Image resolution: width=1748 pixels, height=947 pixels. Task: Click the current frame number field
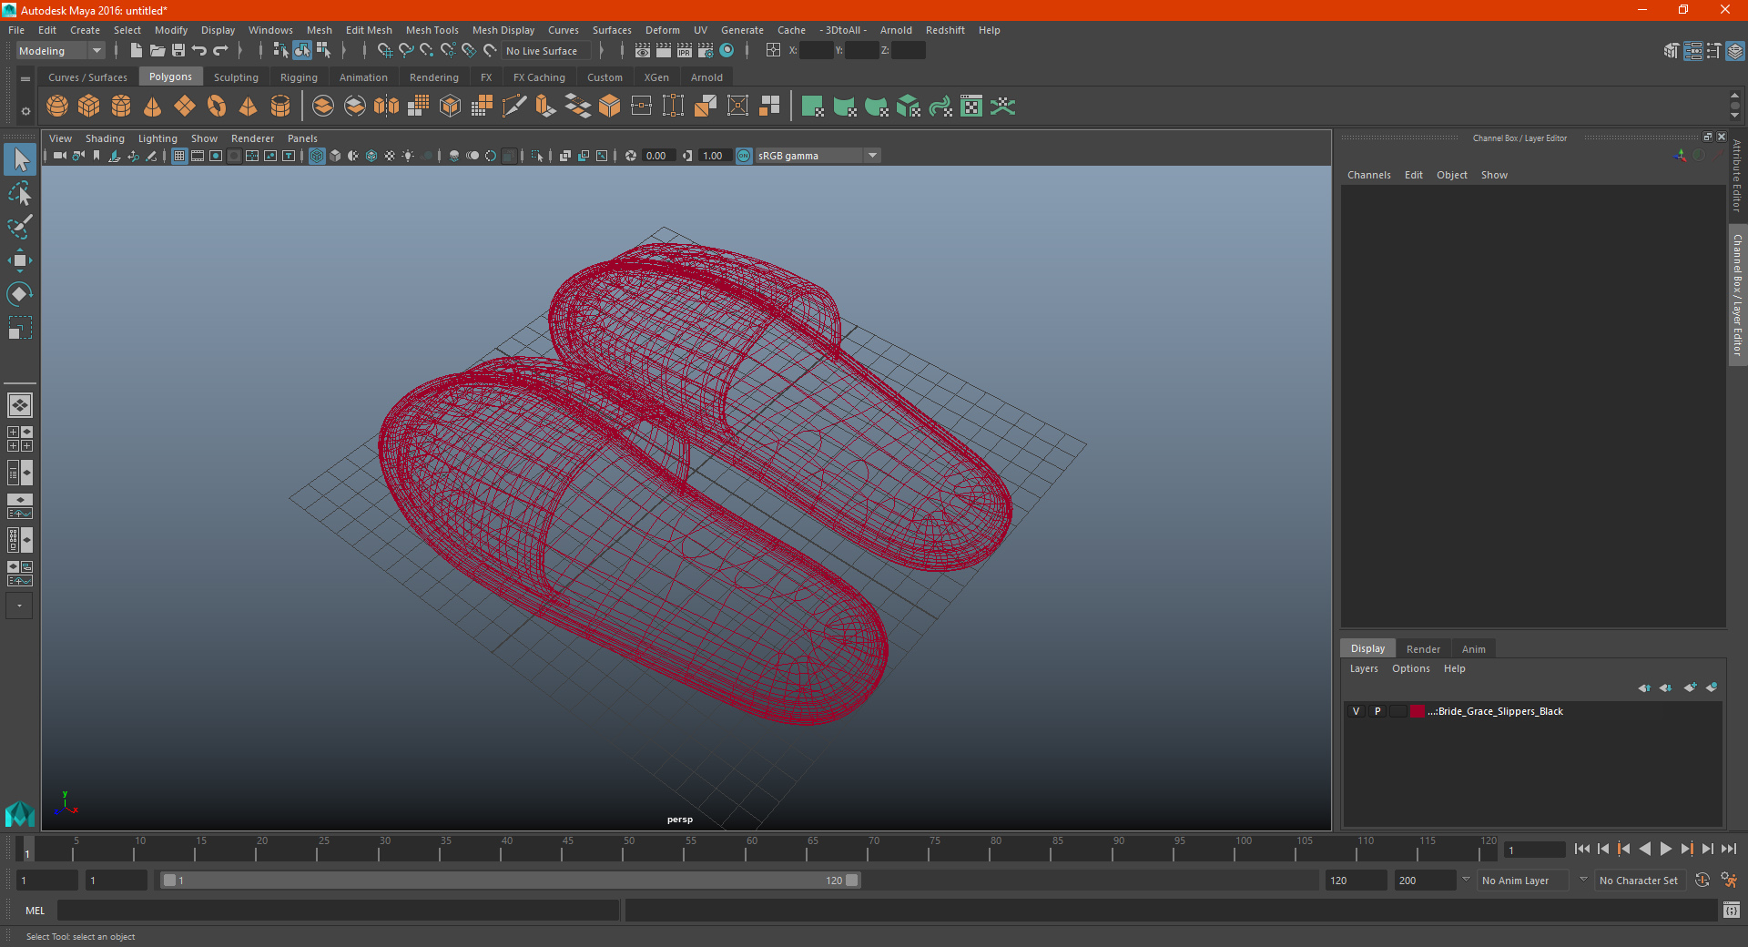(1535, 850)
